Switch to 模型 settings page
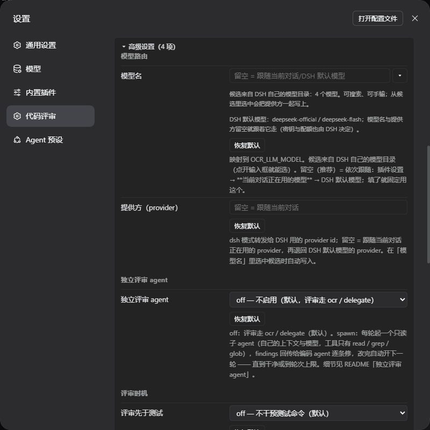The height and width of the screenshot is (430, 430). click(x=51, y=69)
